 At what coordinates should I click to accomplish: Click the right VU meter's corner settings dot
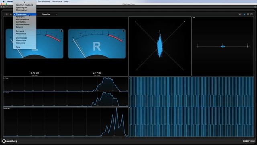pos(124,31)
